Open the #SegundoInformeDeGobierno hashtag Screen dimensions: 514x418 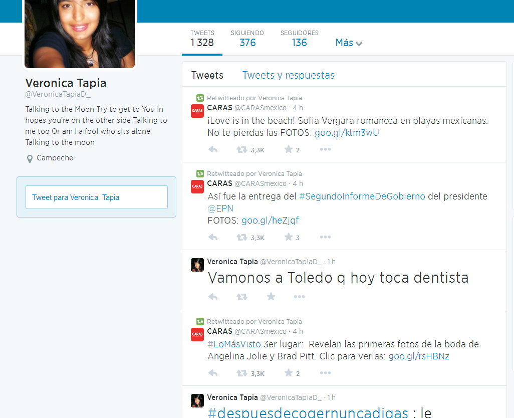362,196
